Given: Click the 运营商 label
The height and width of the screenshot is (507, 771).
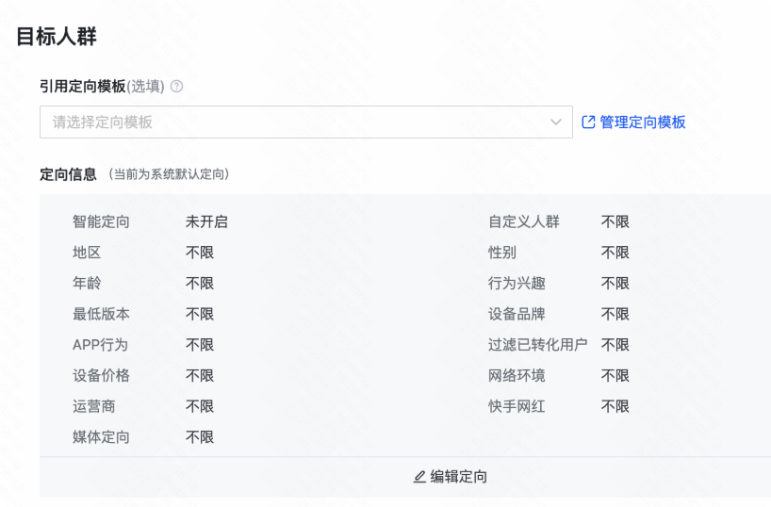Looking at the screenshot, I should pos(94,406).
